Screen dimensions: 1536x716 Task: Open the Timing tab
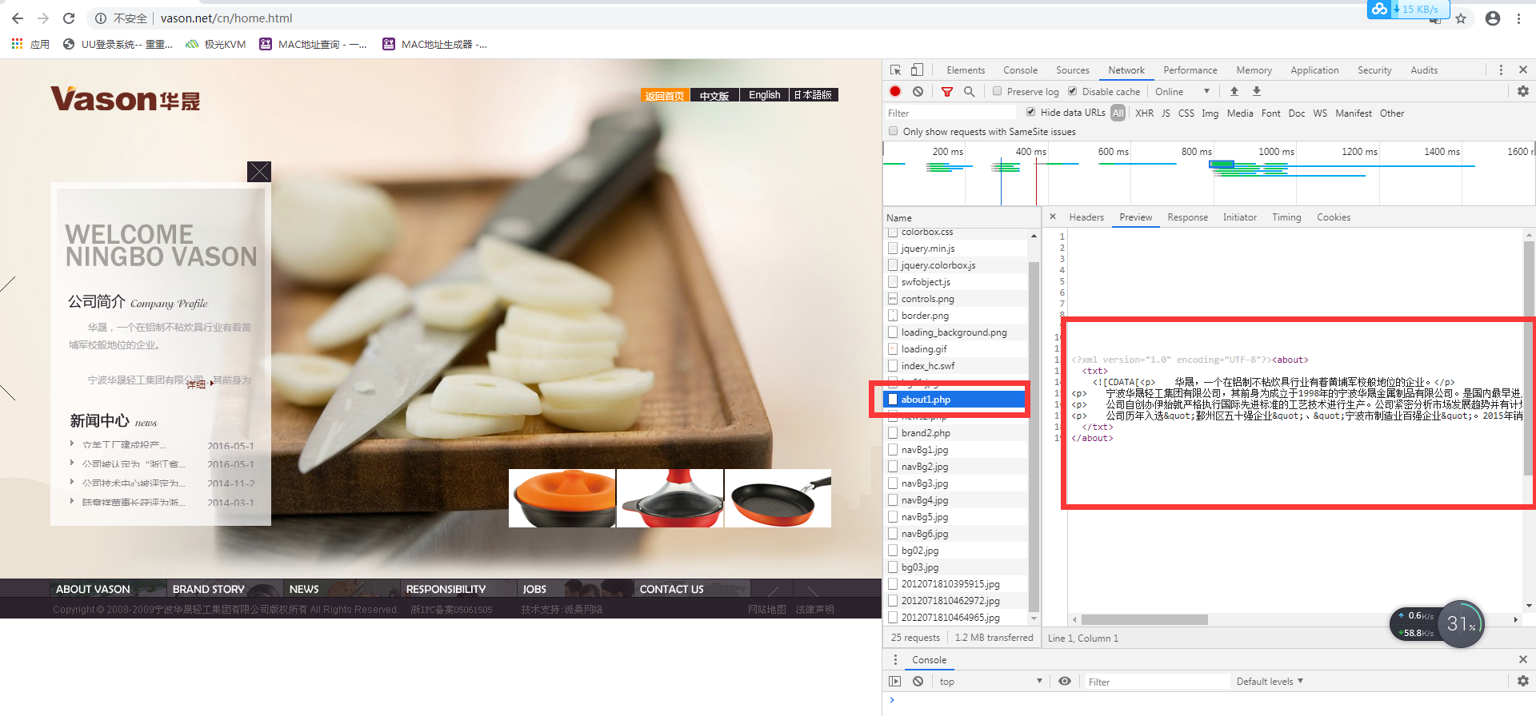1286,217
